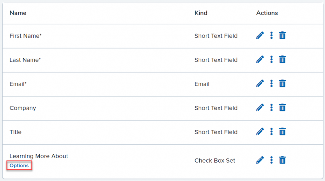Edit the Title field
The height and width of the screenshot is (181, 325).
(260, 132)
